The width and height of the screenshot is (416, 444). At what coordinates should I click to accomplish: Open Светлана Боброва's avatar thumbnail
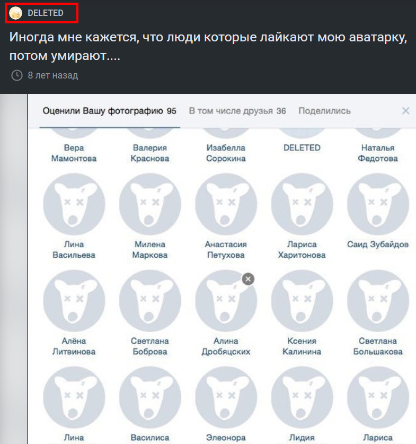point(150,301)
